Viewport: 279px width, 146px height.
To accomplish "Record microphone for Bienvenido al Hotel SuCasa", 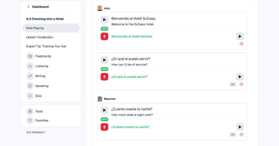I will pos(104,36).
